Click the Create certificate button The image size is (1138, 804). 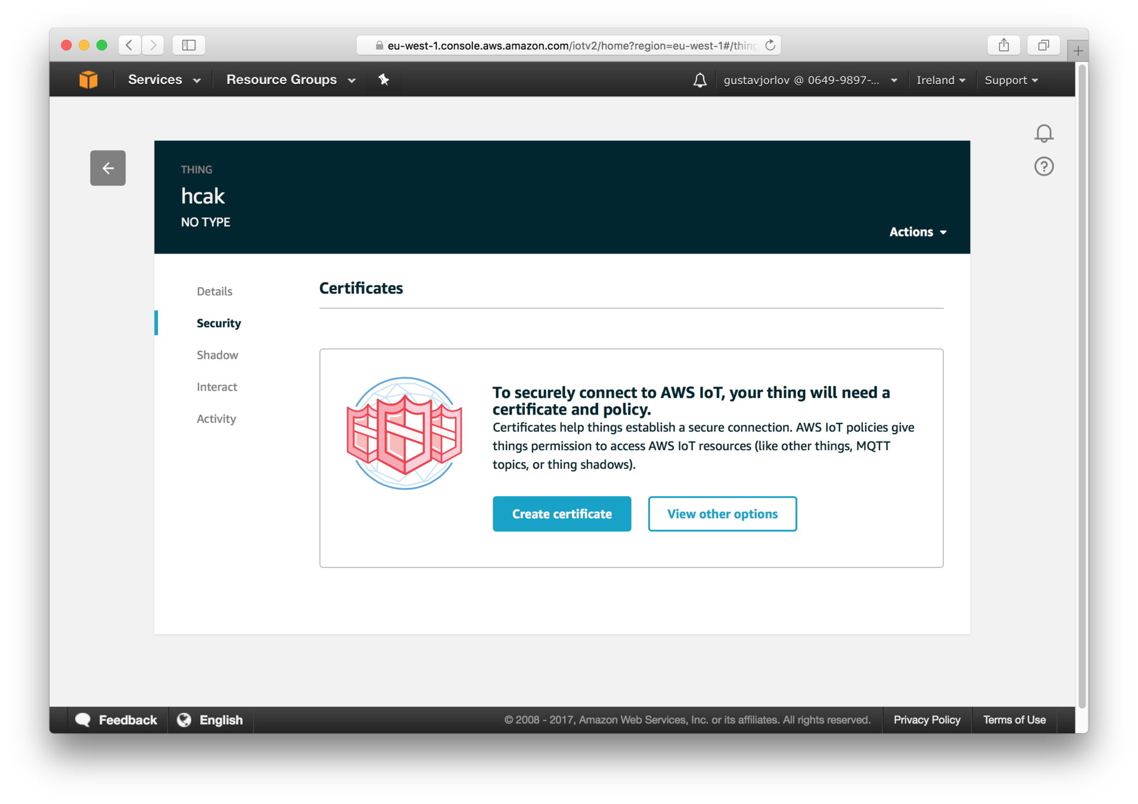tap(562, 514)
